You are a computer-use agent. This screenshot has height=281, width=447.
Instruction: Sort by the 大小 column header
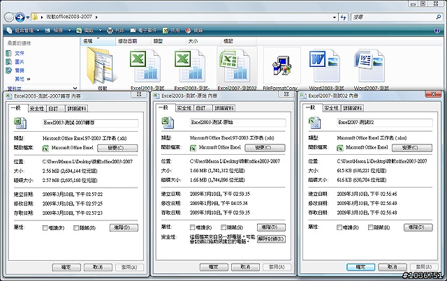(203, 41)
